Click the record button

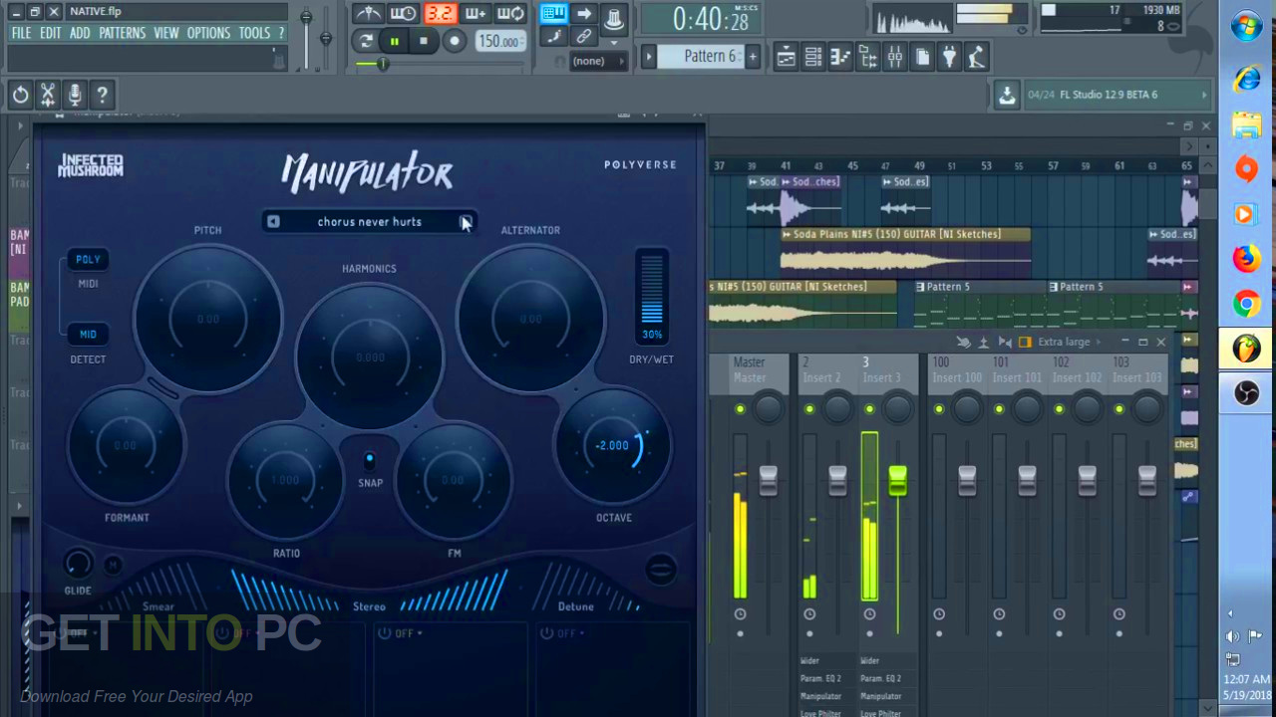click(x=454, y=41)
